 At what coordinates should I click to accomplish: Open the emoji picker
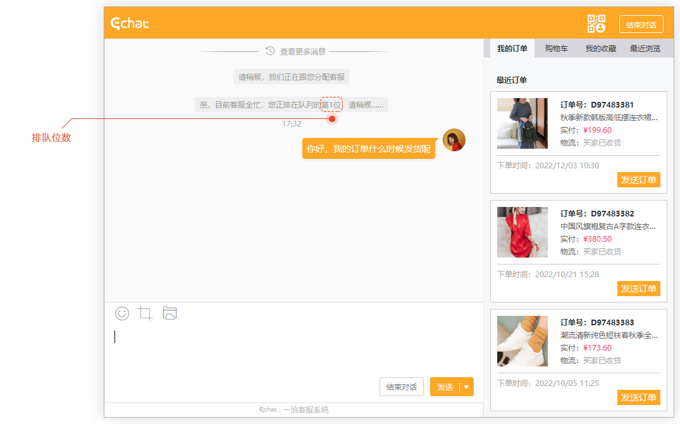pyautogui.click(x=122, y=313)
